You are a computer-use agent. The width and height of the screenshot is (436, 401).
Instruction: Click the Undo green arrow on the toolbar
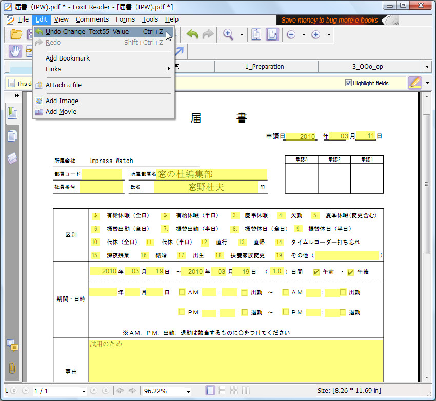(x=191, y=34)
